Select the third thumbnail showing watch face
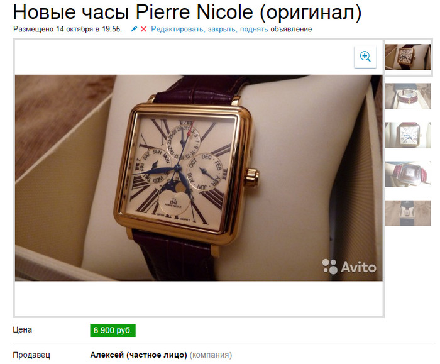This screenshot has width=440, height=364. (407, 135)
